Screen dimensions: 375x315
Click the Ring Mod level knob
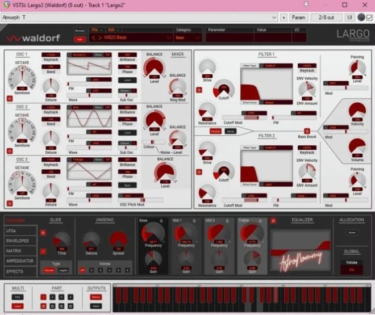178,87
